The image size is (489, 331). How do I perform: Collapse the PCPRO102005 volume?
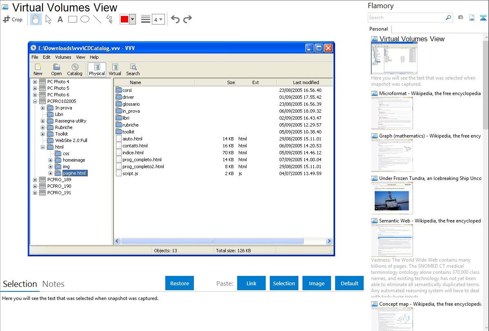35,101
